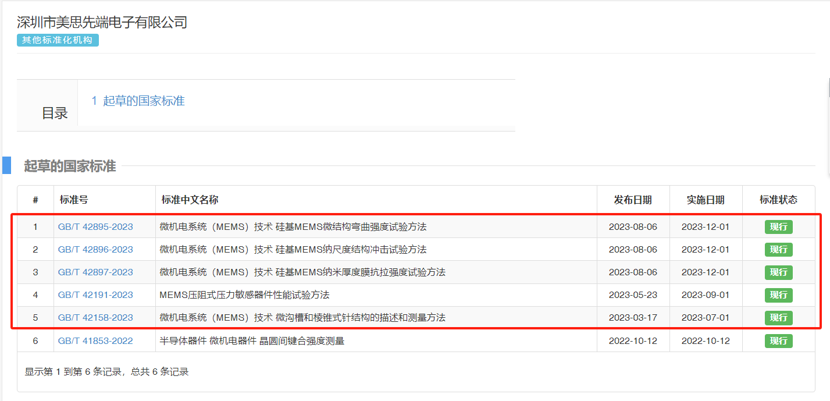Viewport: 830px width, 401px height.
Task: Click the "标准中文名称" column header
Action: (x=190, y=200)
